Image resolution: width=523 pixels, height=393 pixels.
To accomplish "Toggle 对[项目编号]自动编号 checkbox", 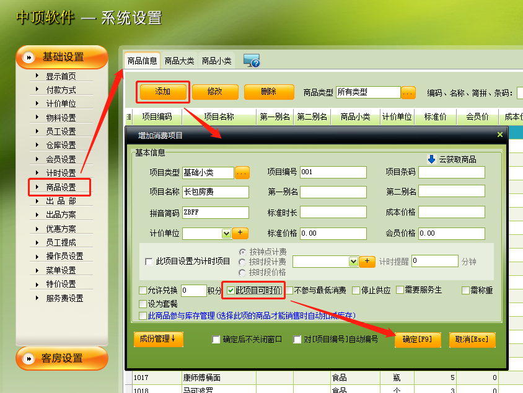I will point(297,340).
